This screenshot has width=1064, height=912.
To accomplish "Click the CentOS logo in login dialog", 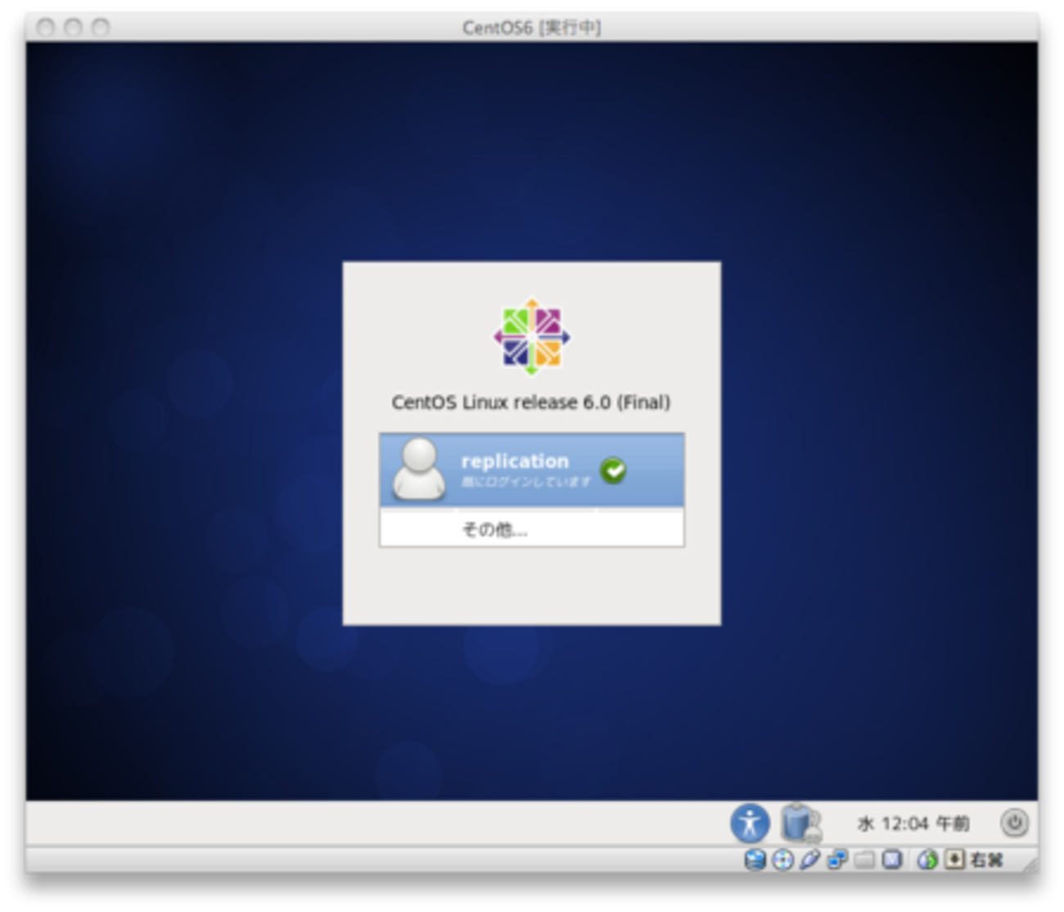I will tap(531, 336).
